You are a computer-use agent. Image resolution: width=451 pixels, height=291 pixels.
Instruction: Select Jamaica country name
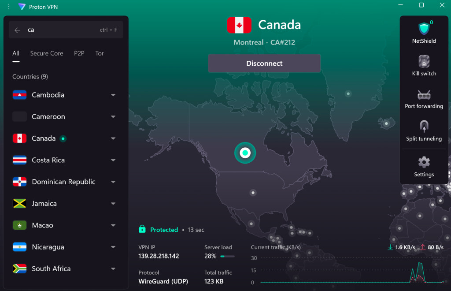(x=44, y=204)
